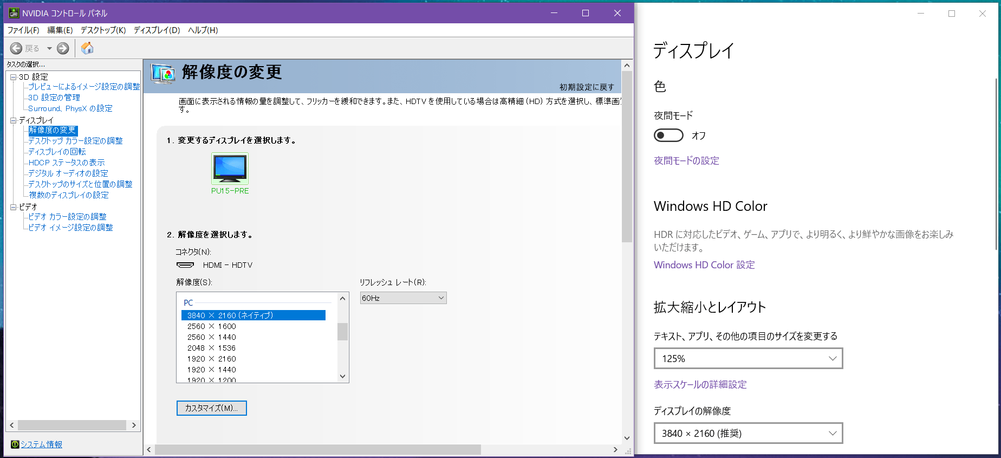Open 3D 設定の管理 page
The image size is (1001, 458).
pos(54,98)
